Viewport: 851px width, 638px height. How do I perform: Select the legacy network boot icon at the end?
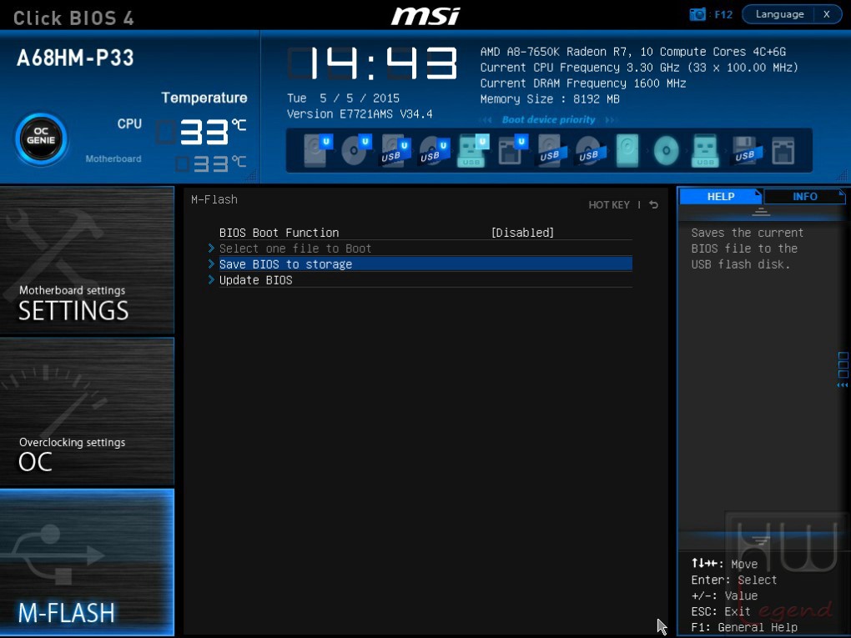783,150
